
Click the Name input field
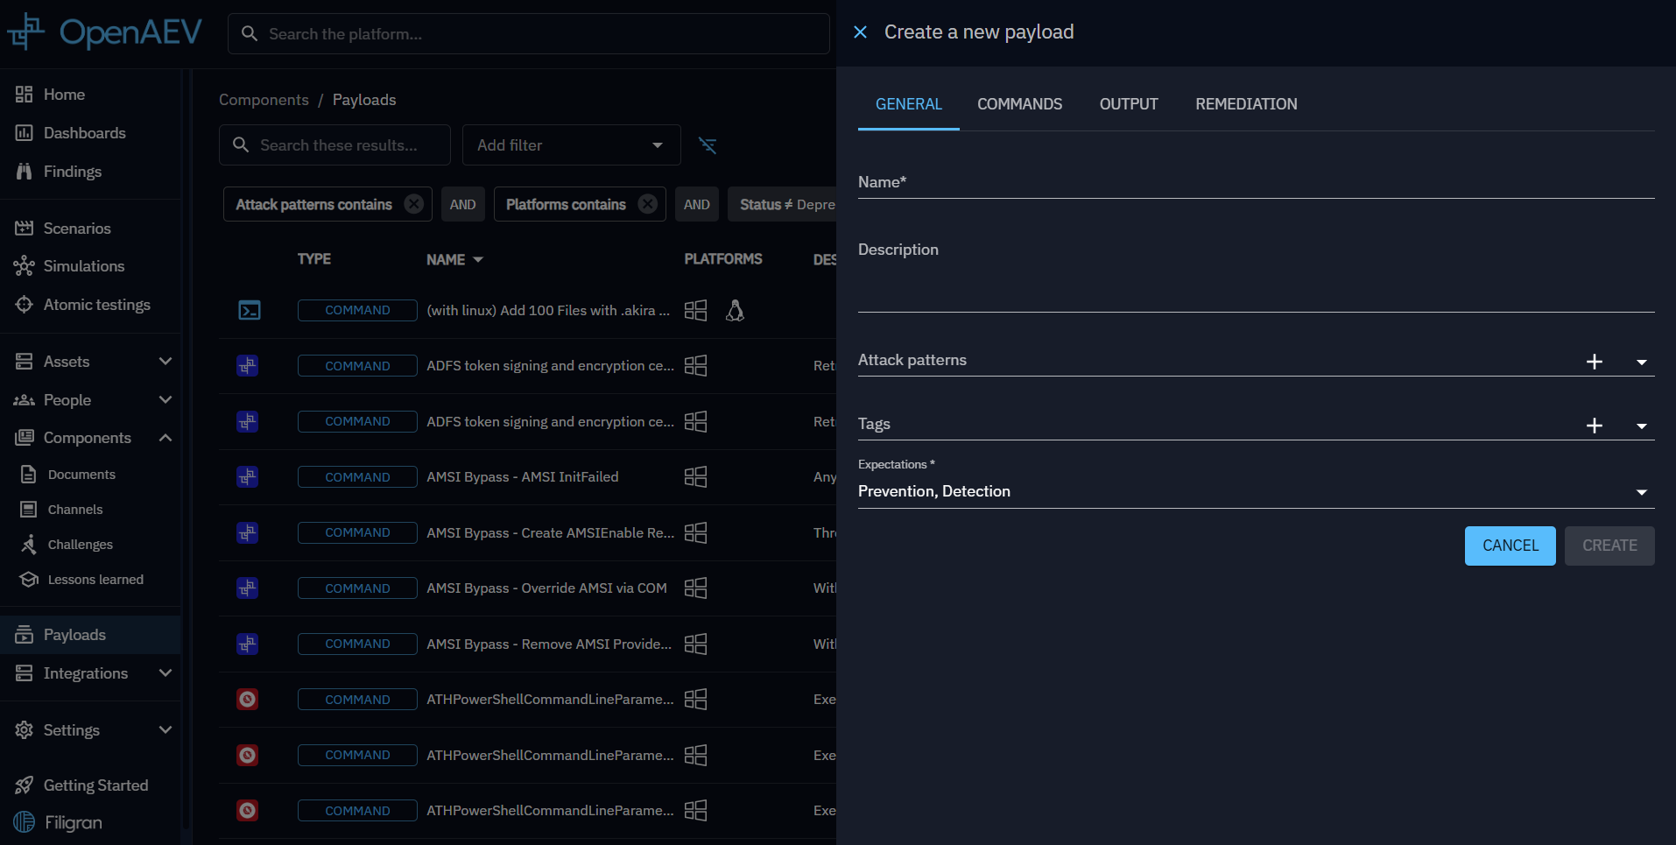(x=1255, y=183)
